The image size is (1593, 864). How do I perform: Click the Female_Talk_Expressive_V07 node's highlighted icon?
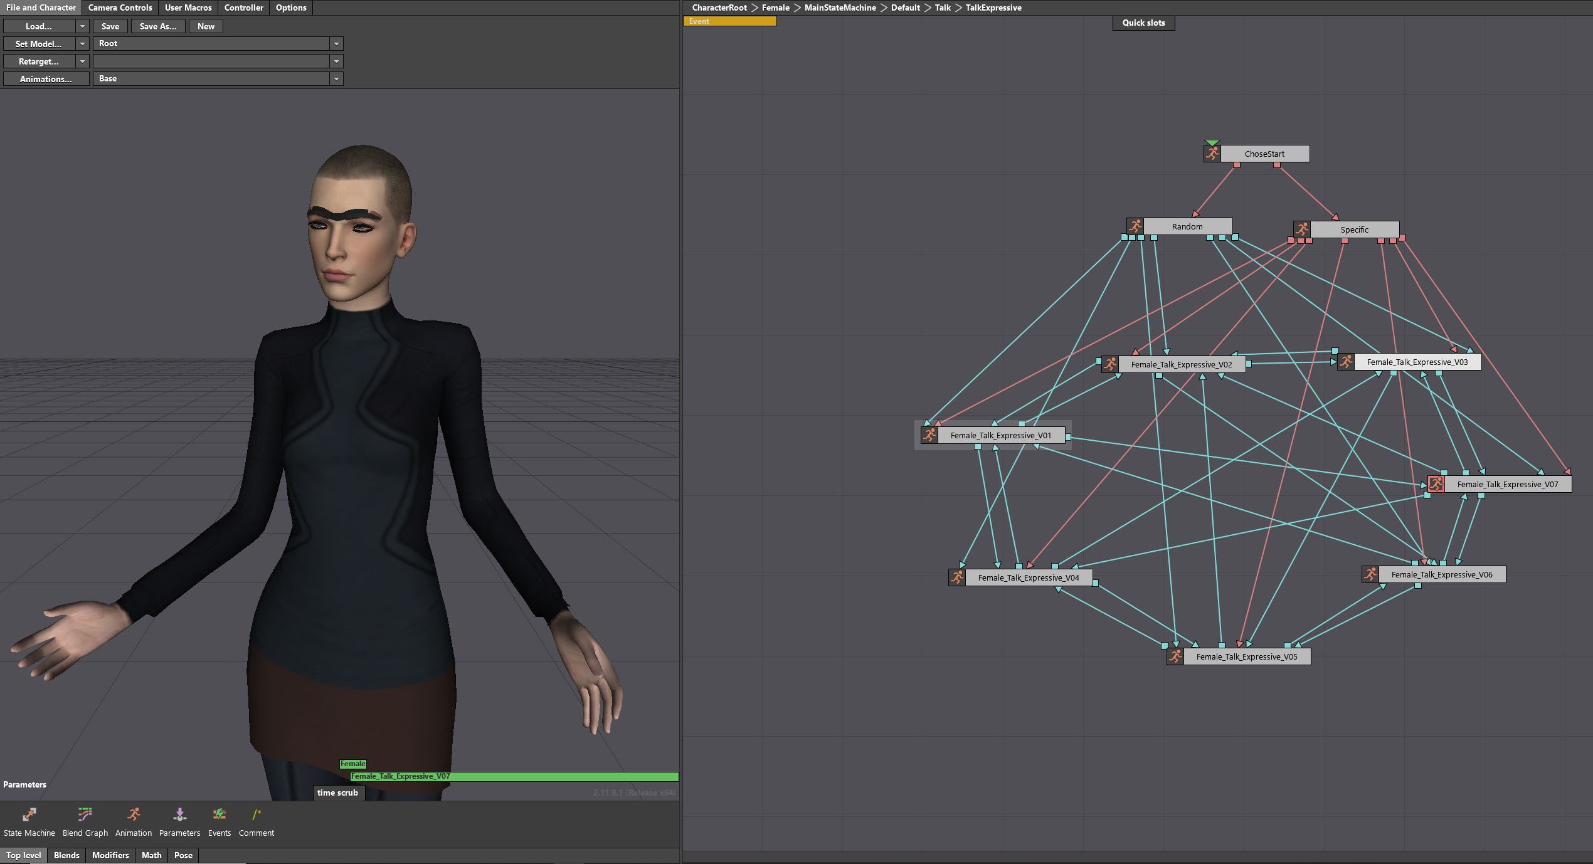click(x=1436, y=484)
